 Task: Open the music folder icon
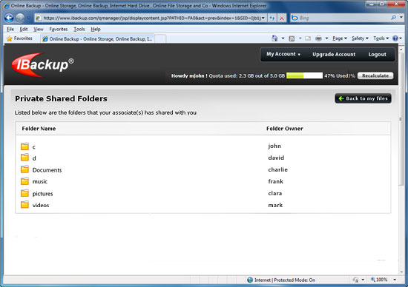24,181
